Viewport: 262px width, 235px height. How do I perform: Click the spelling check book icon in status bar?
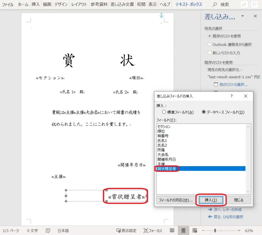click(48, 230)
